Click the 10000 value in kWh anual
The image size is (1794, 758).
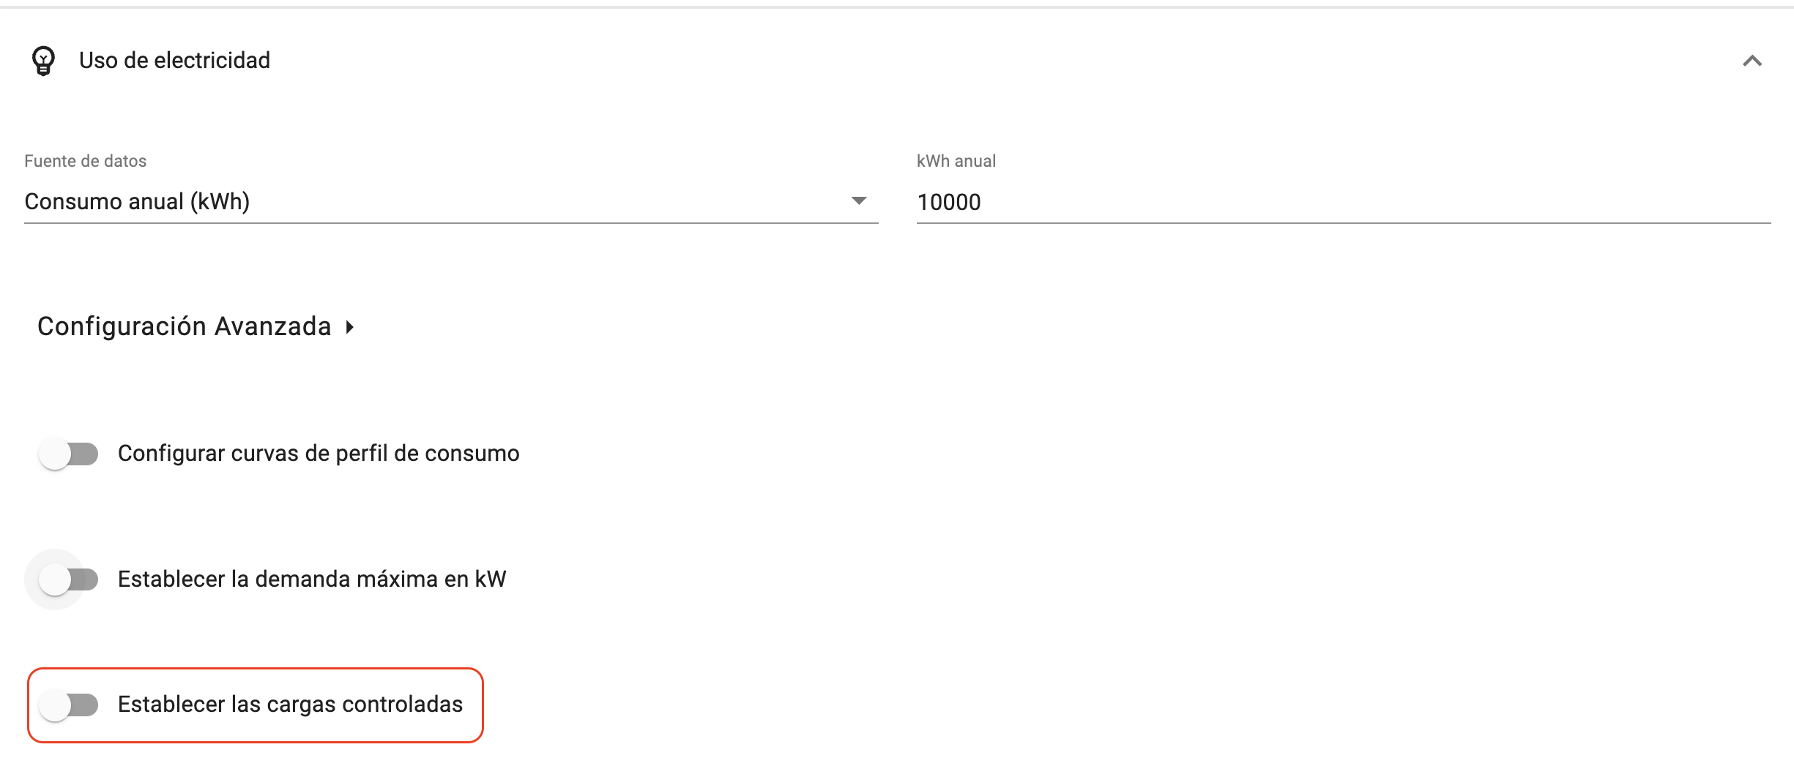point(949,202)
